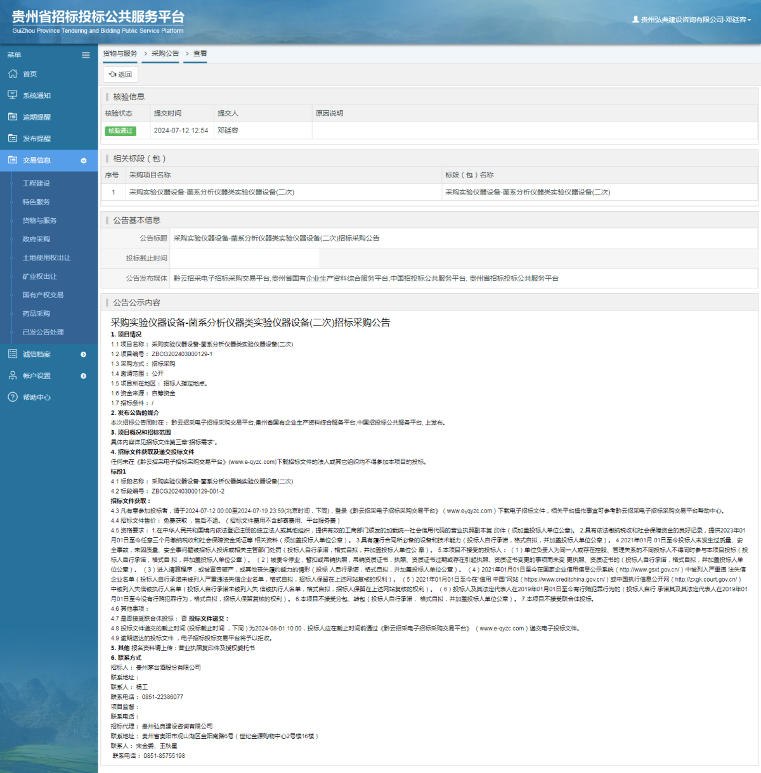Screen dimensions: 761x773
Task: Click the 返回 back button
Action: [x=120, y=74]
